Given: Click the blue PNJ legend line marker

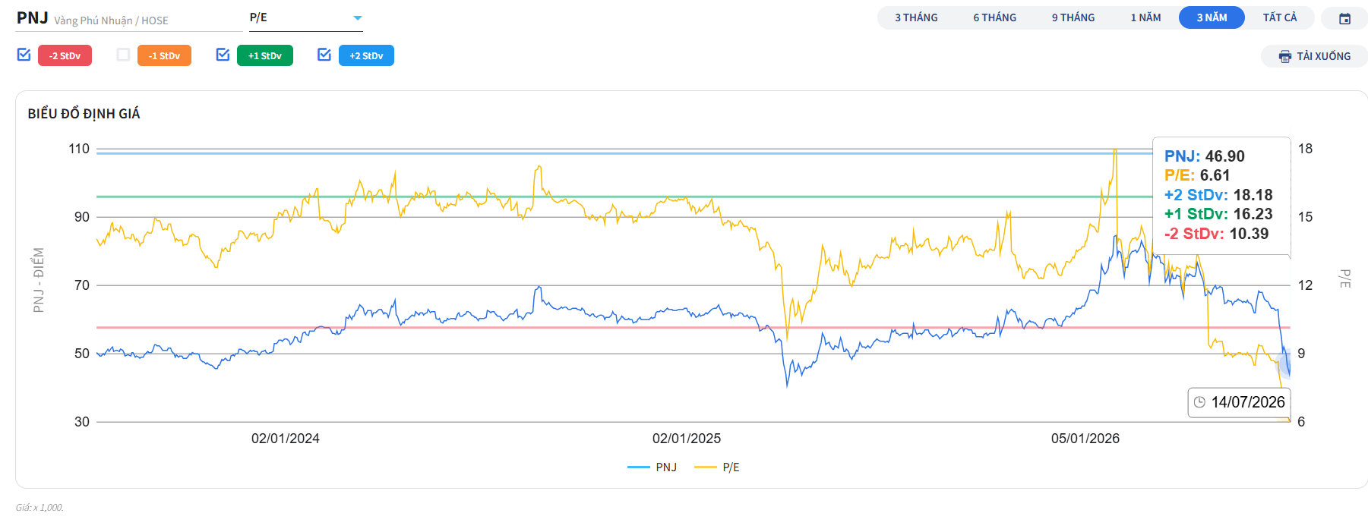Looking at the screenshot, I should tap(638, 467).
